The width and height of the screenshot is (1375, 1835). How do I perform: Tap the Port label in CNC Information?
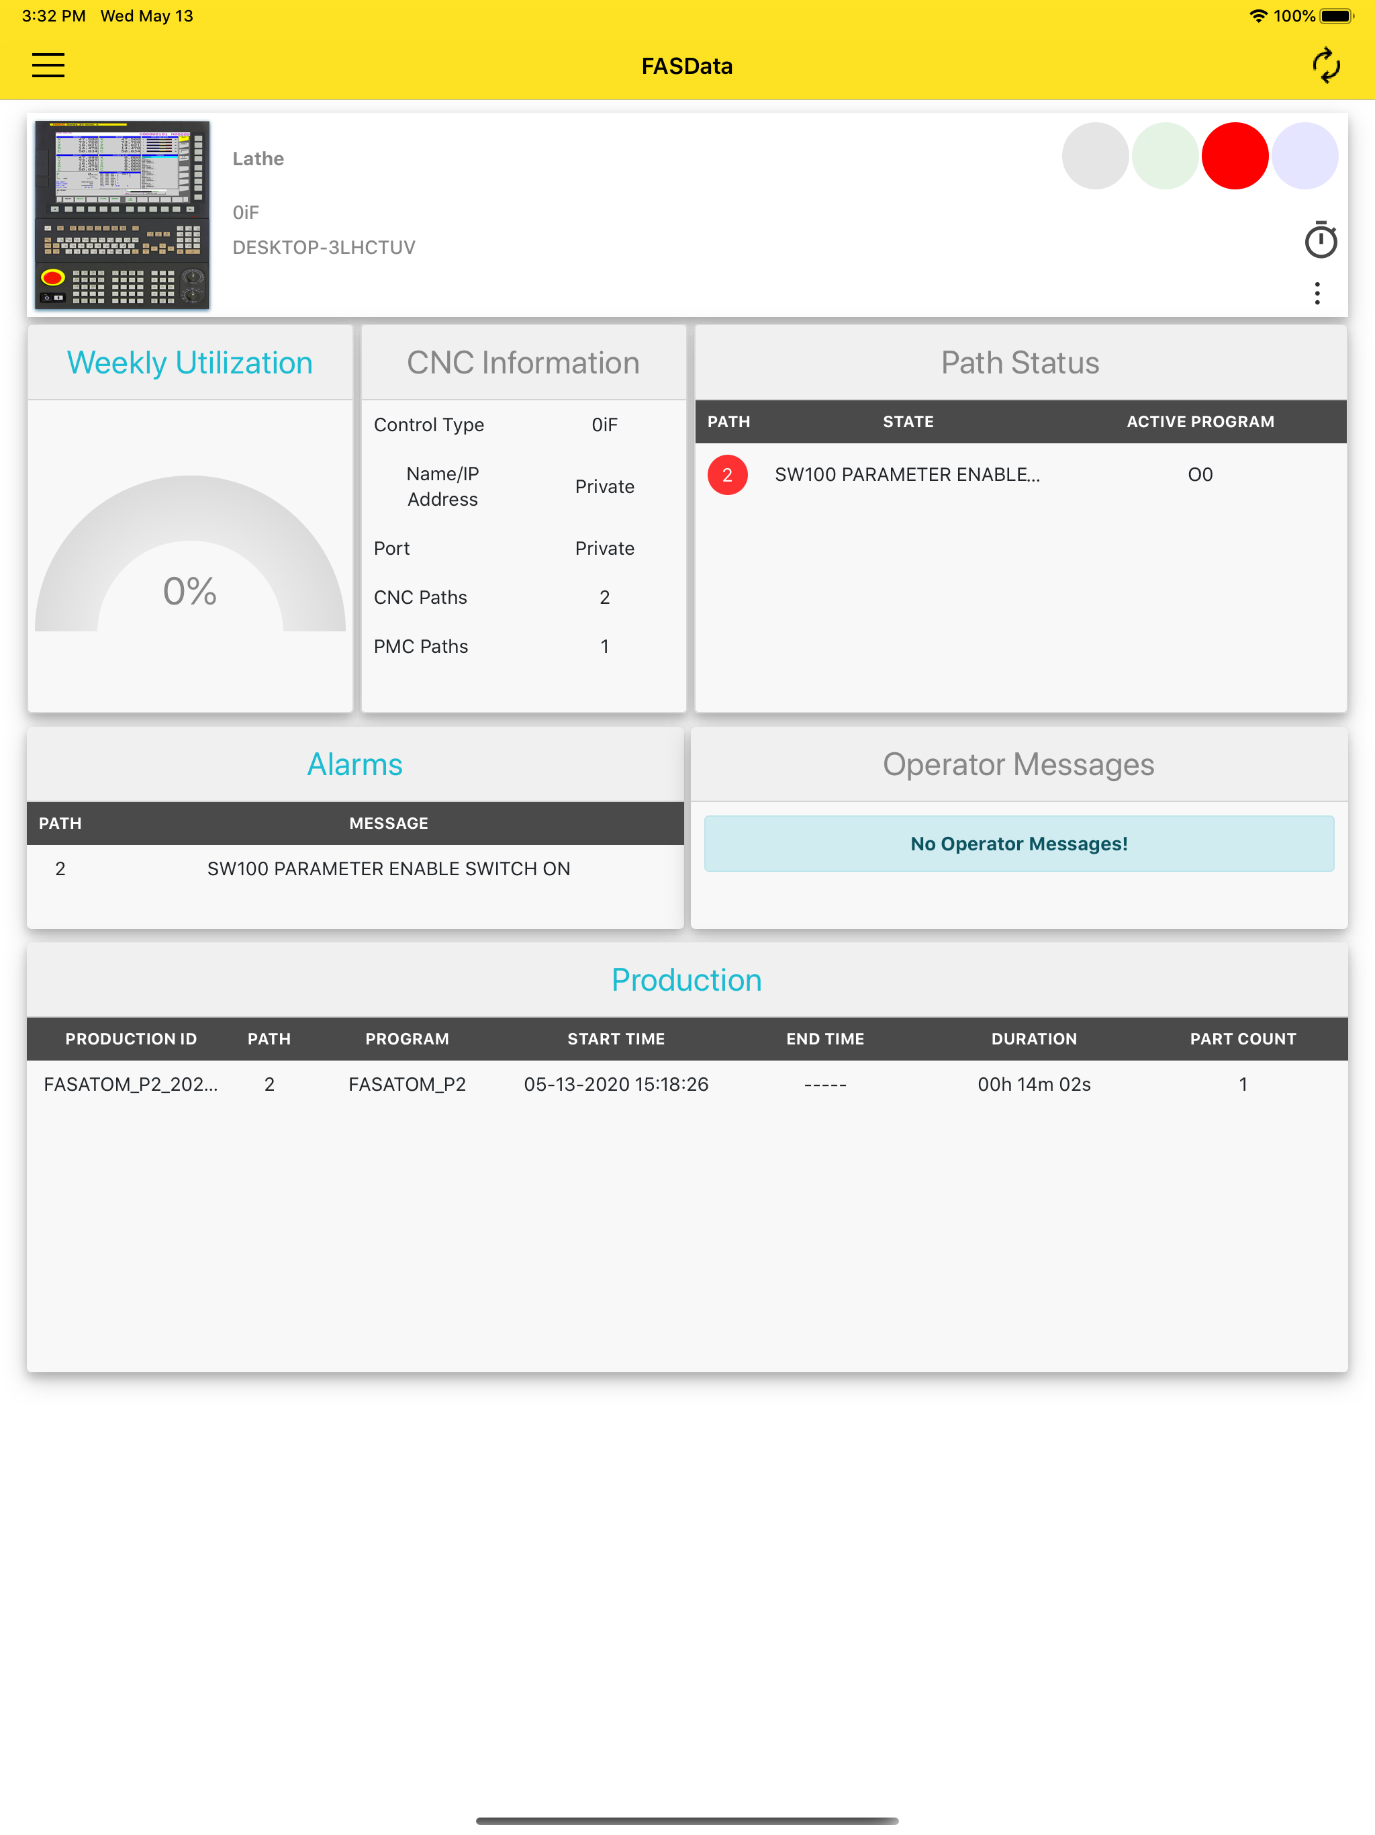pyautogui.click(x=391, y=548)
